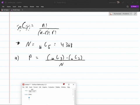
Task: Switch to OneNote Review tab
Action: (32, 7)
